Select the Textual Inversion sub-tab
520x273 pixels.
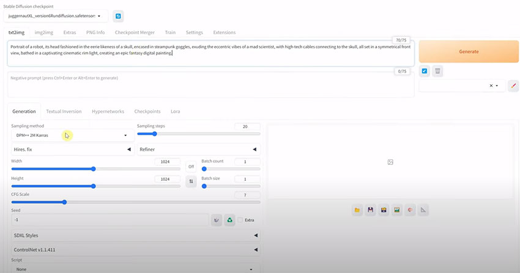(x=64, y=112)
